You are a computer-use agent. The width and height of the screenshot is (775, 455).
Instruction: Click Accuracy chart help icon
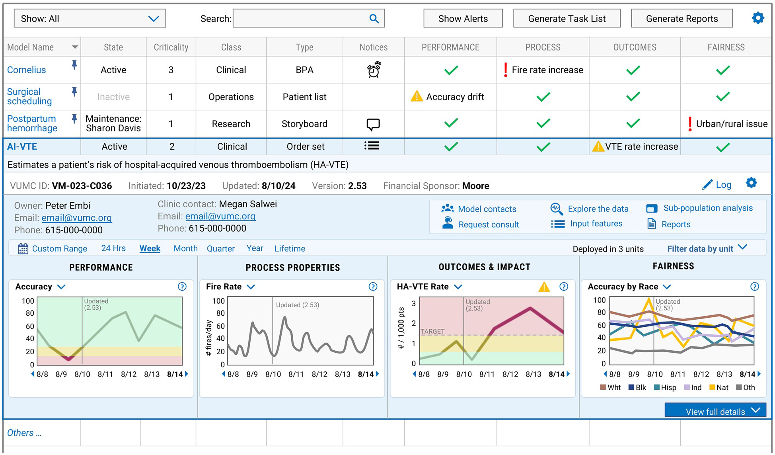[x=182, y=287]
